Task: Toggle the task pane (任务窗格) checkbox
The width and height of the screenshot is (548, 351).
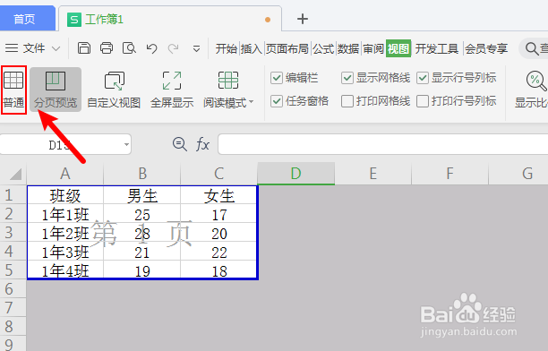Action: [277, 101]
